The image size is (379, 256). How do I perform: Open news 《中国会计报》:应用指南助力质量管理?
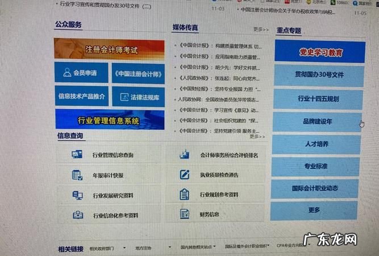click(219, 56)
